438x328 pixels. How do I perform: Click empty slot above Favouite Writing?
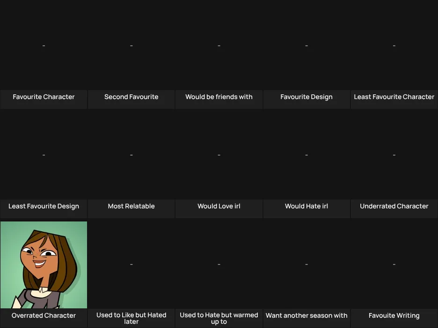point(394,264)
